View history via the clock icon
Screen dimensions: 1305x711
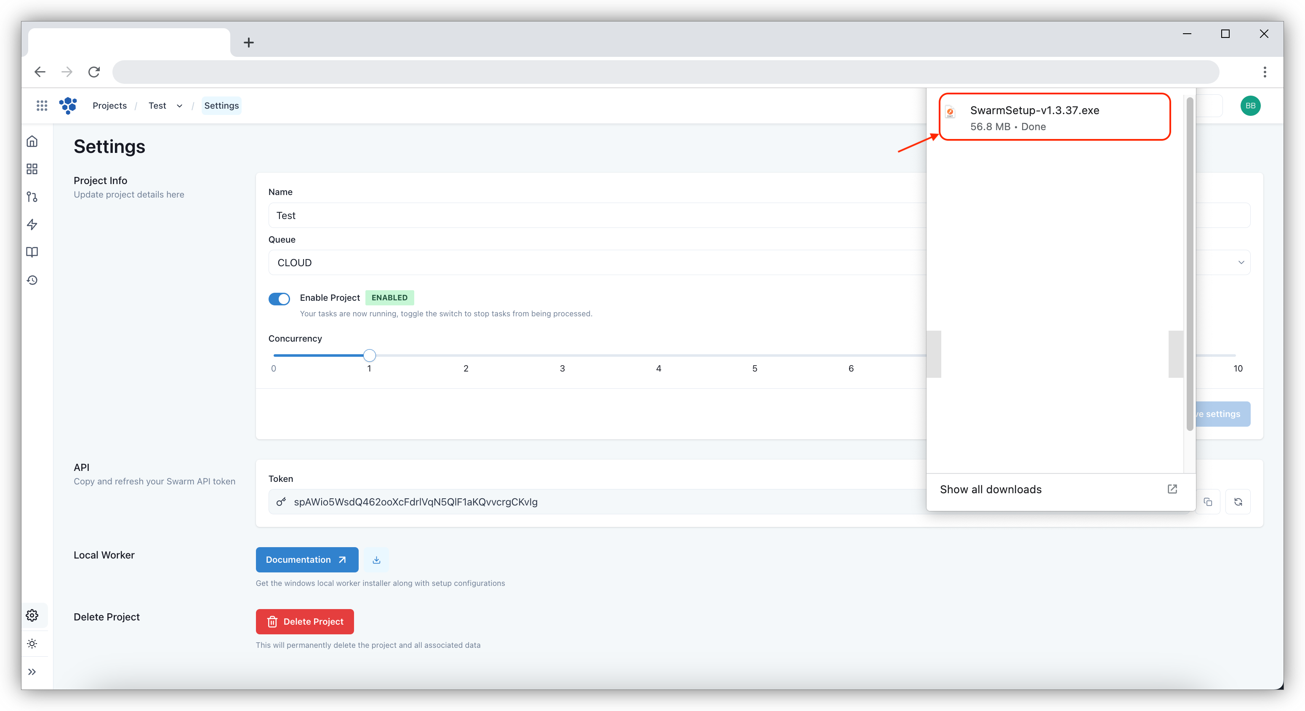(32, 279)
